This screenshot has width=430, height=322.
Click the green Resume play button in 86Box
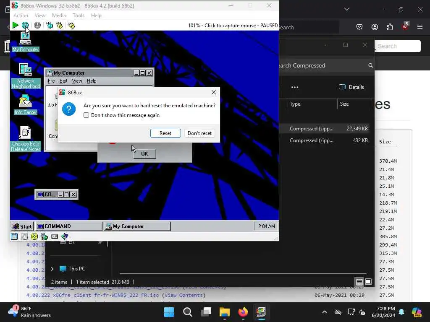point(15,26)
